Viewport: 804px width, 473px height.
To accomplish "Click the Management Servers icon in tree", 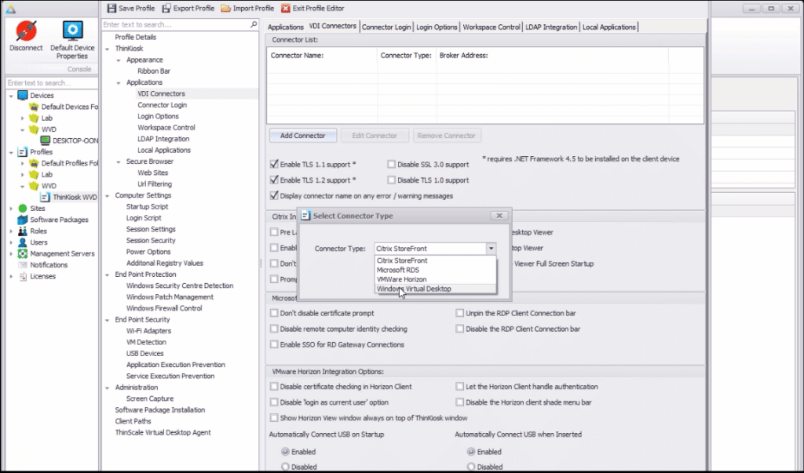I will (x=23, y=253).
